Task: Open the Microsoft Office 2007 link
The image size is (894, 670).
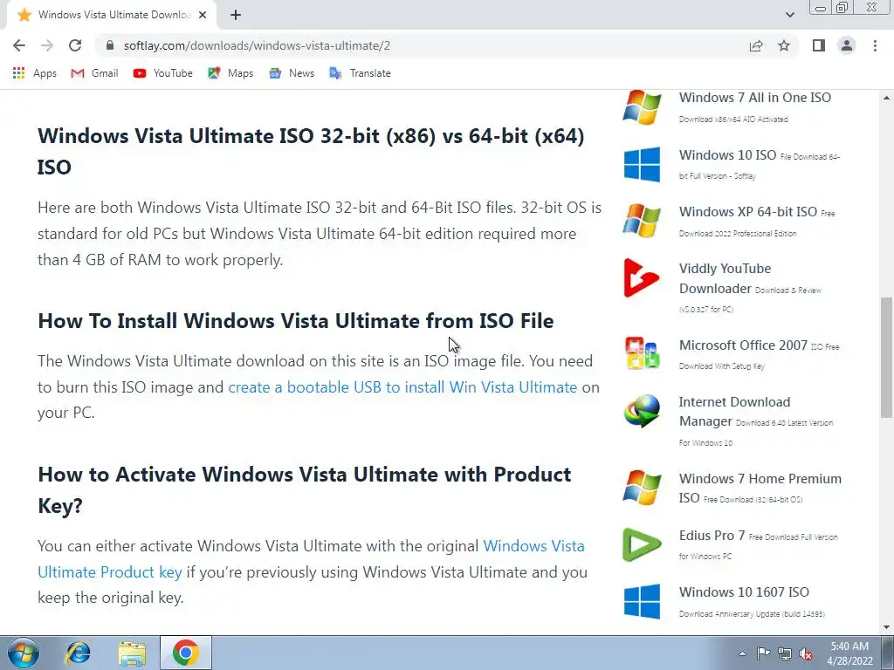Action: click(743, 345)
